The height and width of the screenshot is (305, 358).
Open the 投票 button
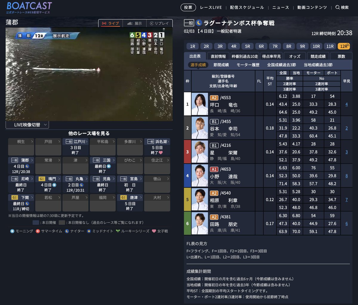click(188, 7)
